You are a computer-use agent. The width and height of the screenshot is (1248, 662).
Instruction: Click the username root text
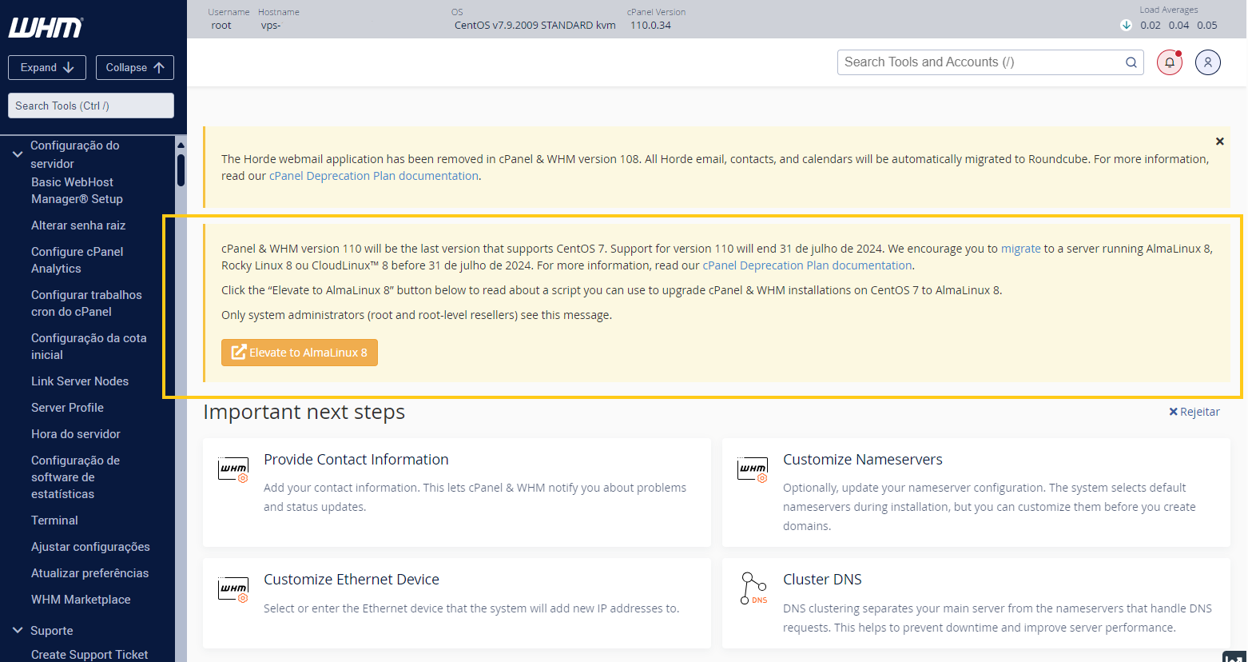pyautogui.click(x=221, y=26)
